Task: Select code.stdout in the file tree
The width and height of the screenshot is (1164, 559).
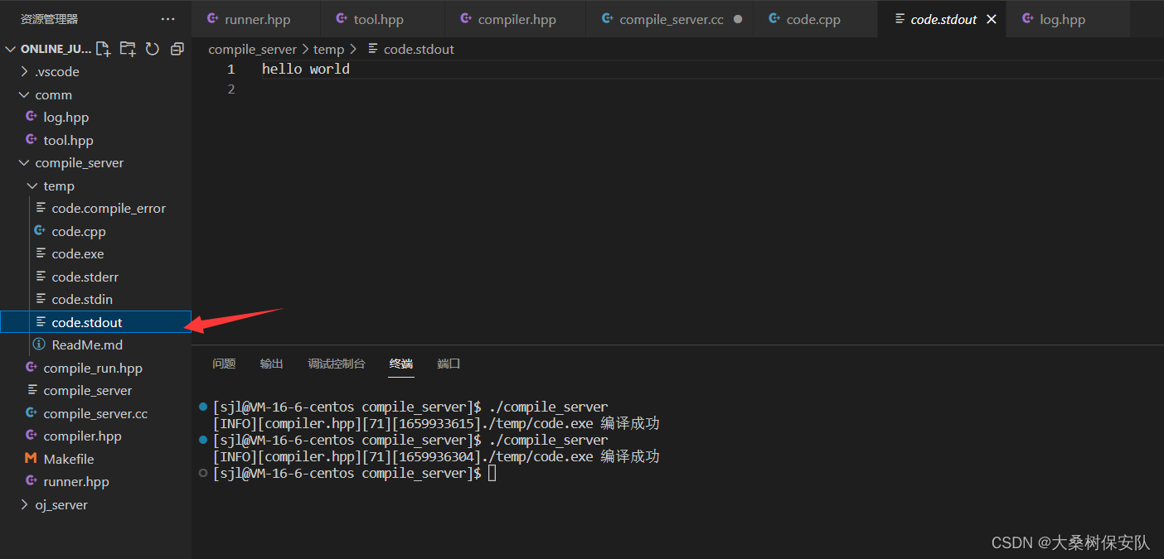Action: point(95,322)
